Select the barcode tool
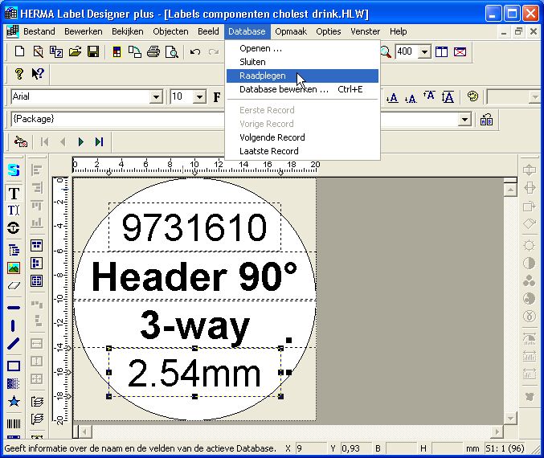Viewport: 544px width, 458px height. (14, 423)
